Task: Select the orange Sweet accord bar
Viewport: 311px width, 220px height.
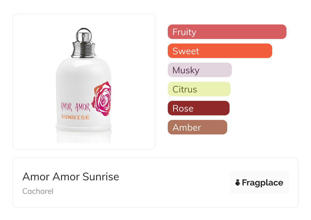Action: click(220, 51)
